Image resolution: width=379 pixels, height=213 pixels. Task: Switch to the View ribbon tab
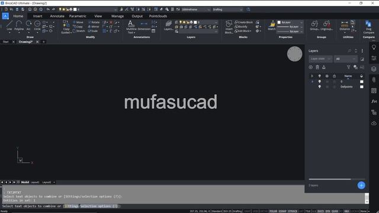(98, 16)
